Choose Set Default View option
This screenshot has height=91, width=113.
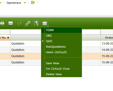(x=61, y=69)
